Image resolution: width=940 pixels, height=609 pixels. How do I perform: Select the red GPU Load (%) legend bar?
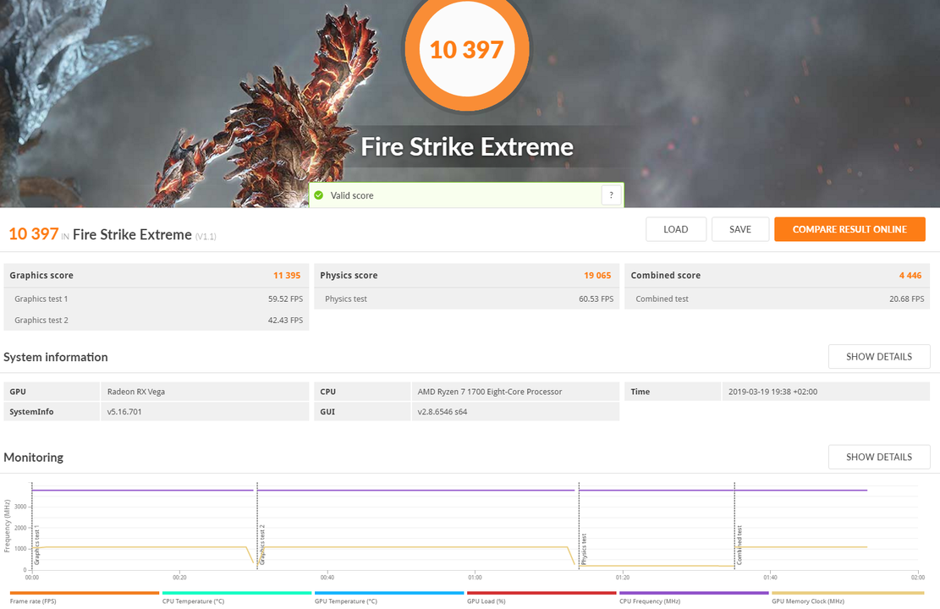click(x=541, y=593)
